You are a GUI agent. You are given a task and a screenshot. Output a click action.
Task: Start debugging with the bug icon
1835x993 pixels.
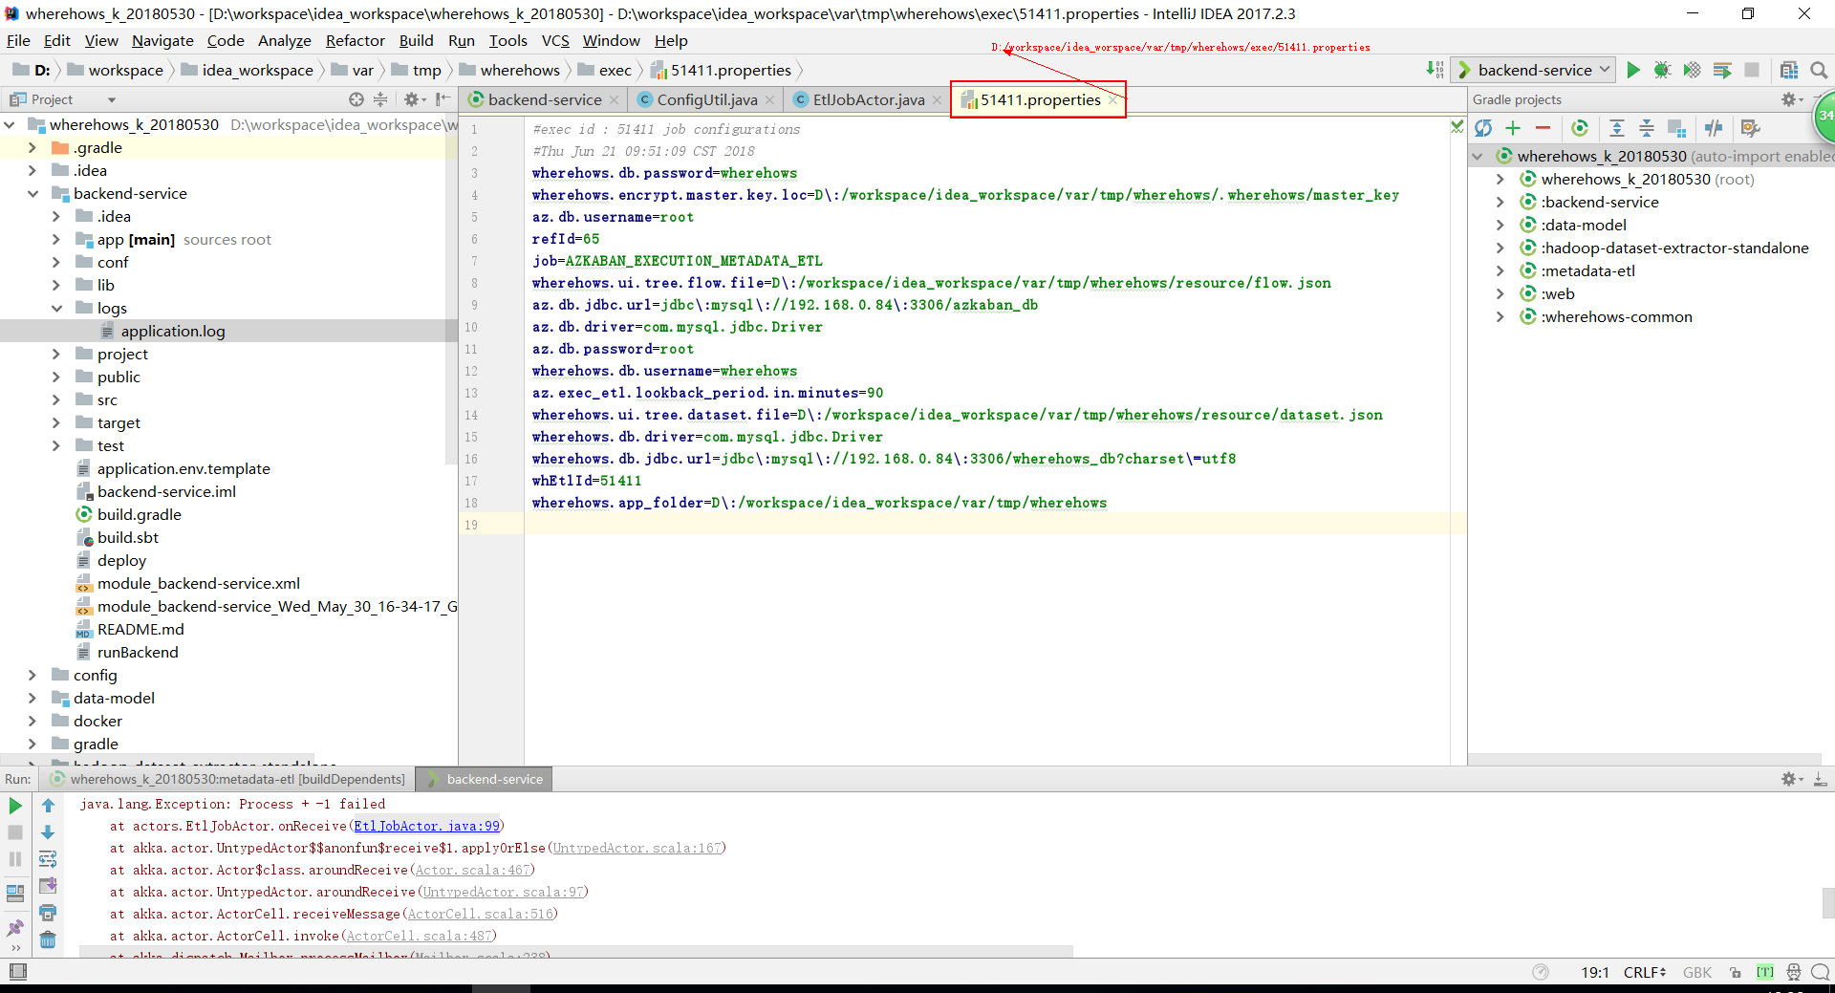pos(1663,70)
